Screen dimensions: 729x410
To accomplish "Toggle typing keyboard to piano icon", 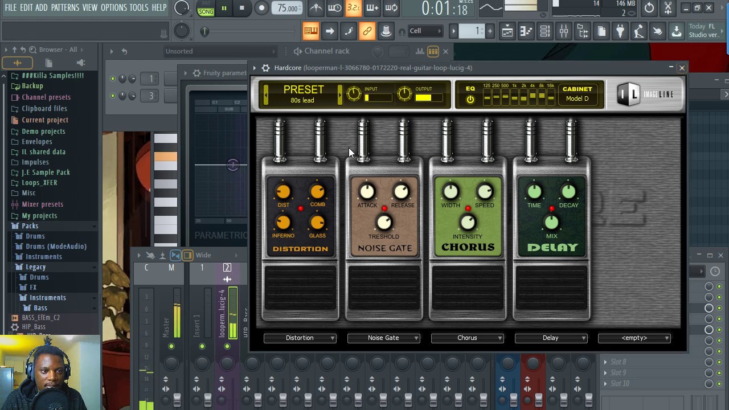I will (310, 31).
